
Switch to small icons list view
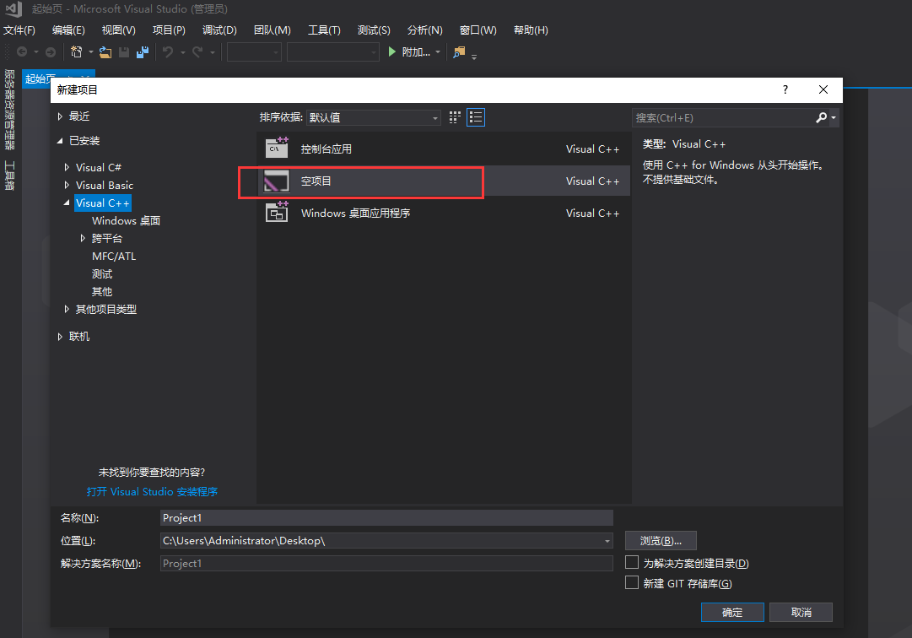click(x=476, y=117)
